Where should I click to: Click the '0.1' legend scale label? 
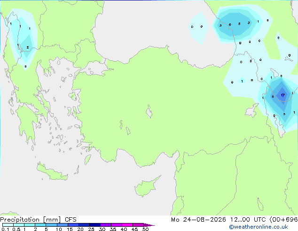(5, 229)
